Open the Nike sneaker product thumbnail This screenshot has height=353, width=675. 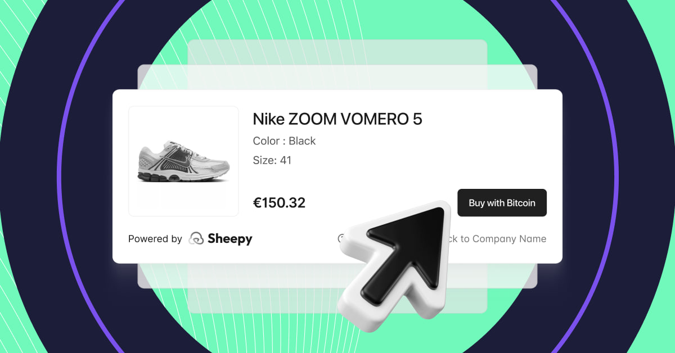tap(183, 161)
